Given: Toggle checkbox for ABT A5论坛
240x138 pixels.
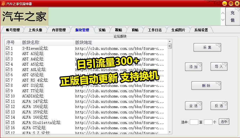Looking at the screenshot, I should tap(7, 64).
